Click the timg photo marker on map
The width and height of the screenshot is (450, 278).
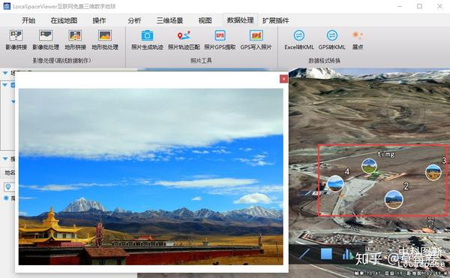click(369, 166)
